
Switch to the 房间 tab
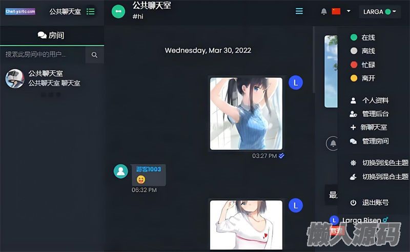tap(52, 35)
